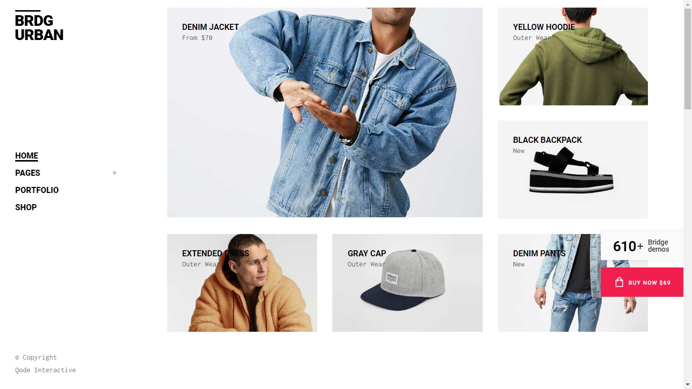Open the Black Backpack product tile
The width and height of the screenshot is (692, 389).
[x=573, y=170]
